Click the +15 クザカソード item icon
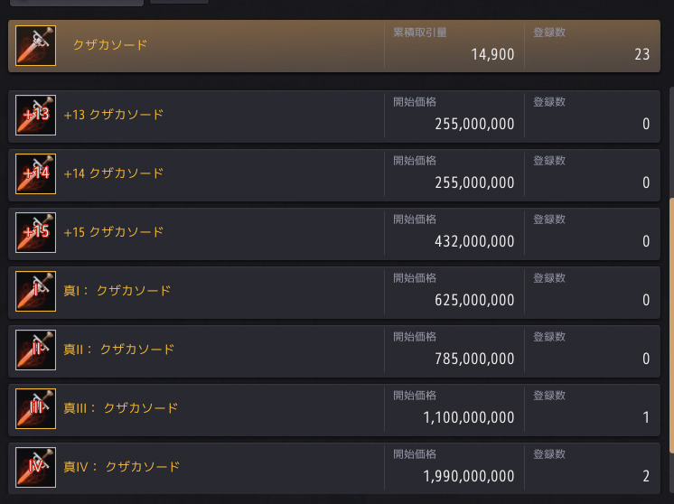 tap(36, 233)
